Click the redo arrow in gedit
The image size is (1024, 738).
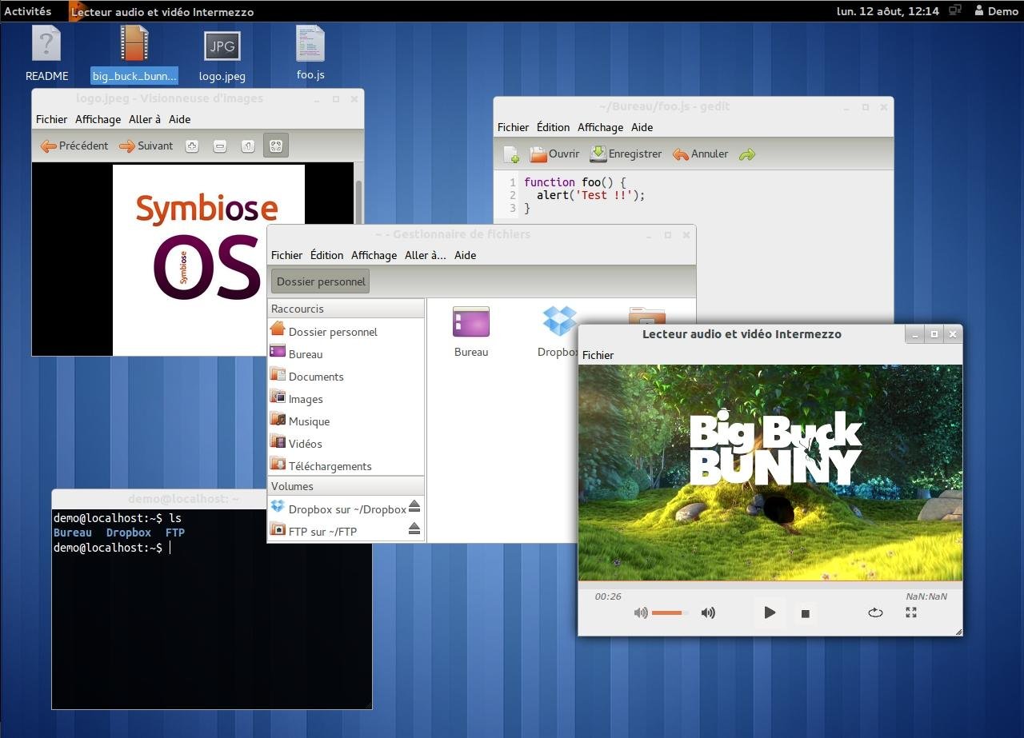click(746, 154)
